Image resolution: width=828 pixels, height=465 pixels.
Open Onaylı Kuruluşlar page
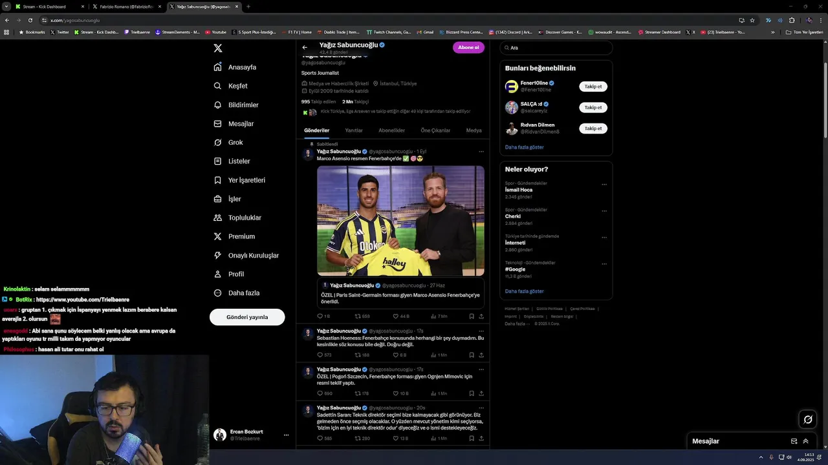pyautogui.click(x=247, y=255)
